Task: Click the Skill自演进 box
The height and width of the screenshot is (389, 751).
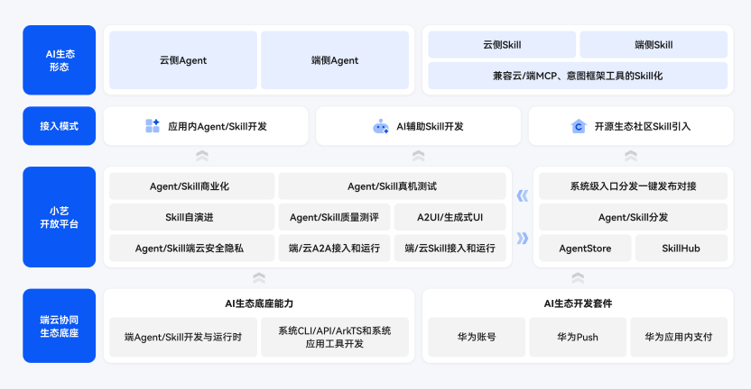Action: point(191,217)
